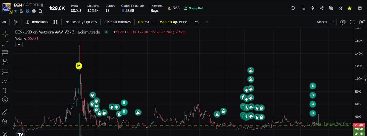Click the Share PnL button
The width and height of the screenshot is (367, 136).
[193, 8]
